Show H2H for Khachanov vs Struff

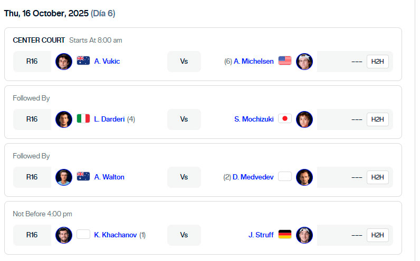[x=377, y=235]
